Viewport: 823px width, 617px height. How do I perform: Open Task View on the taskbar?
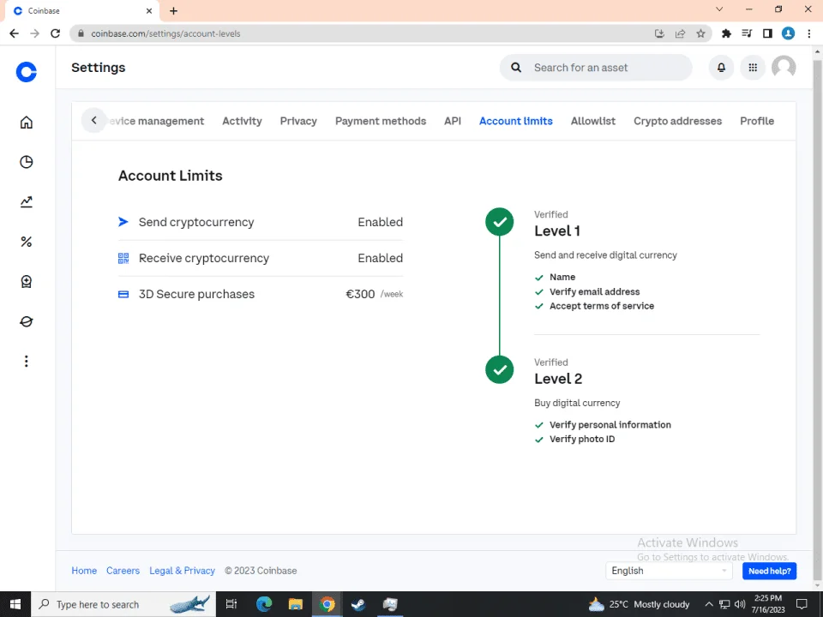[x=231, y=604]
